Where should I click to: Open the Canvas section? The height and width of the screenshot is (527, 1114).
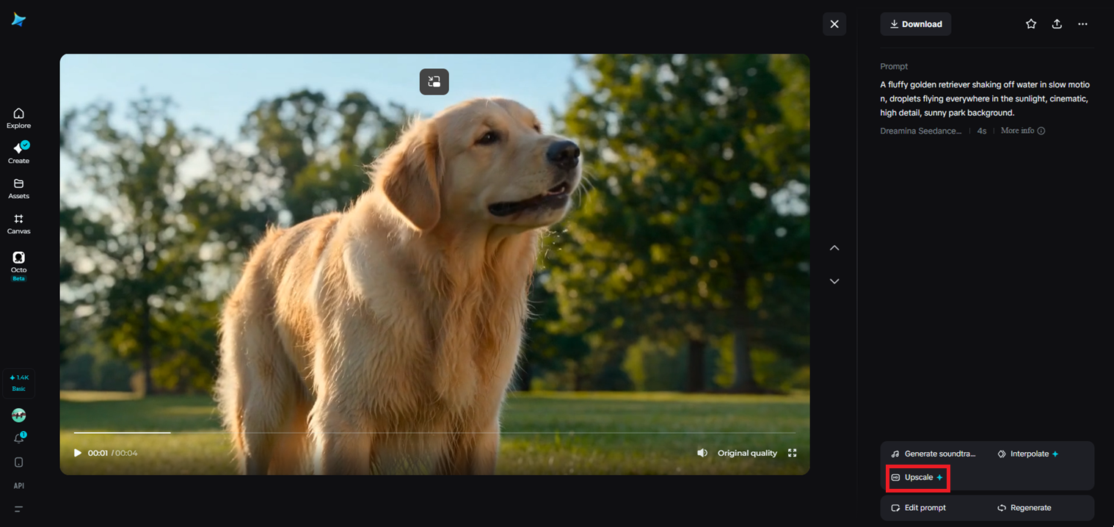(19, 224)
